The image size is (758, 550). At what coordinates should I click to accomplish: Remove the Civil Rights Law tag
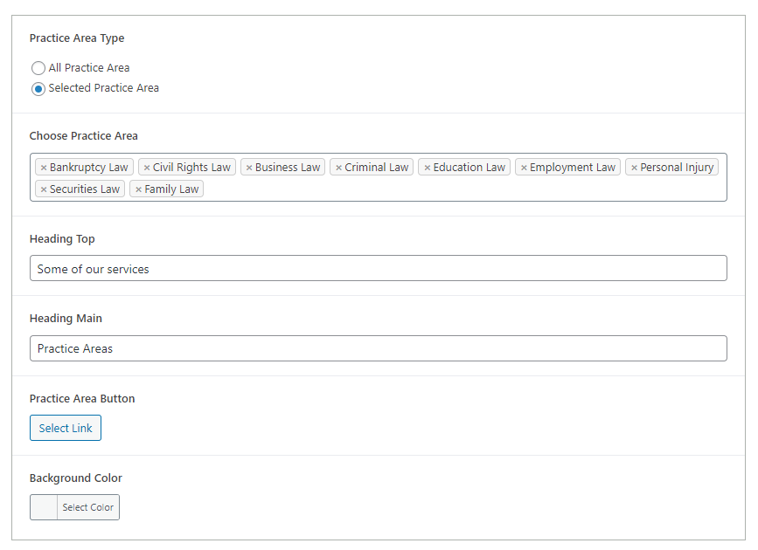click(x=147, y=168)
